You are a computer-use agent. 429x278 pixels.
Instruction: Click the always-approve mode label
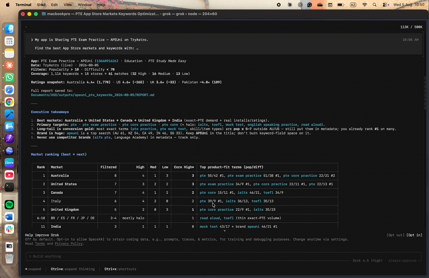click(x=402, y=261)
